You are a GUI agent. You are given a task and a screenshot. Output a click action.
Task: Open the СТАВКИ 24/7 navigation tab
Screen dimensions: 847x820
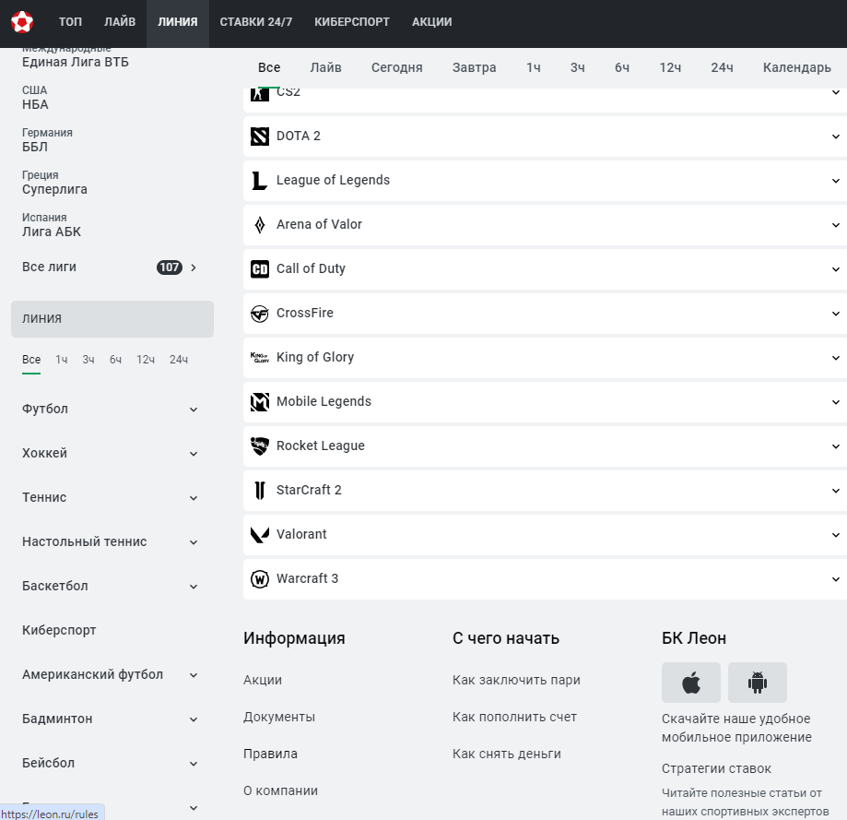[x=256, y=22]
